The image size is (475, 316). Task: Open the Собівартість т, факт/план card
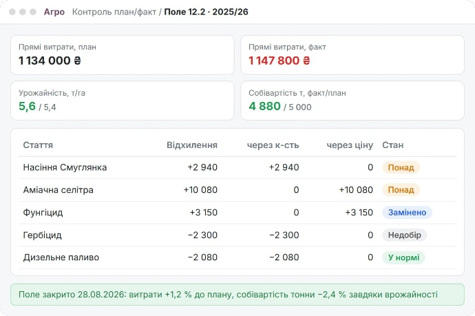(352, 101)
